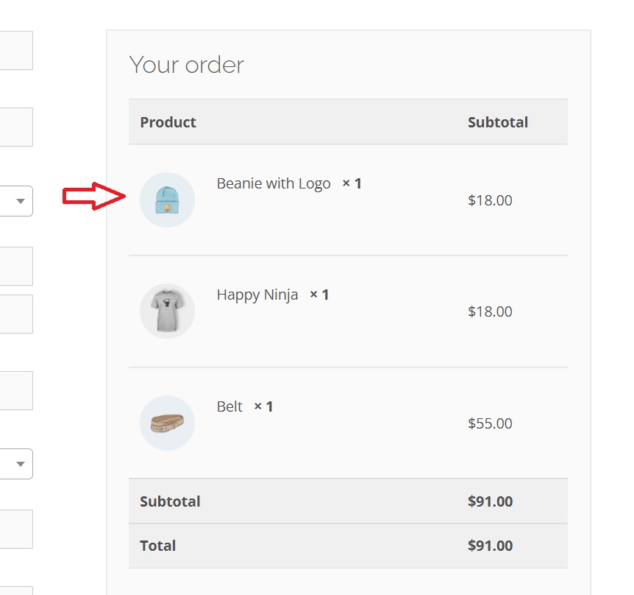Click the Belt $55.00 subtotal price
Image resolution: width=634 pixels, height=595 pixels.
[490, 423]
